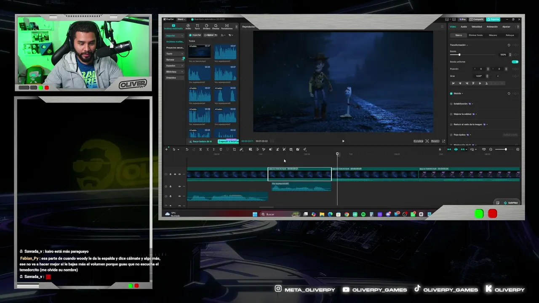Collapse the Transformación section arrow

[x=467, y=45]
